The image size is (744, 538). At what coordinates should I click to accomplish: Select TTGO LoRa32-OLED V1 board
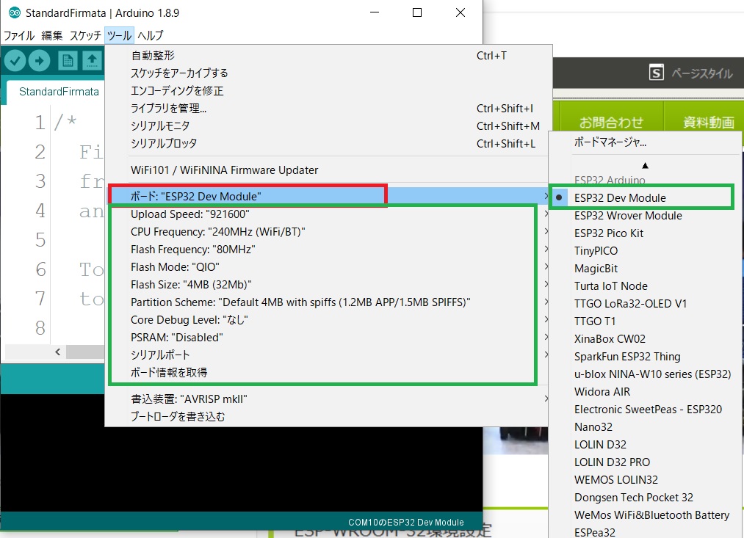point(646,303)
